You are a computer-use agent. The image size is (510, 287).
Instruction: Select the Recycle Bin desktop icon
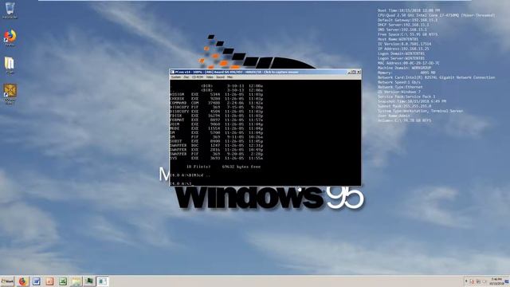tap(10, 10)
